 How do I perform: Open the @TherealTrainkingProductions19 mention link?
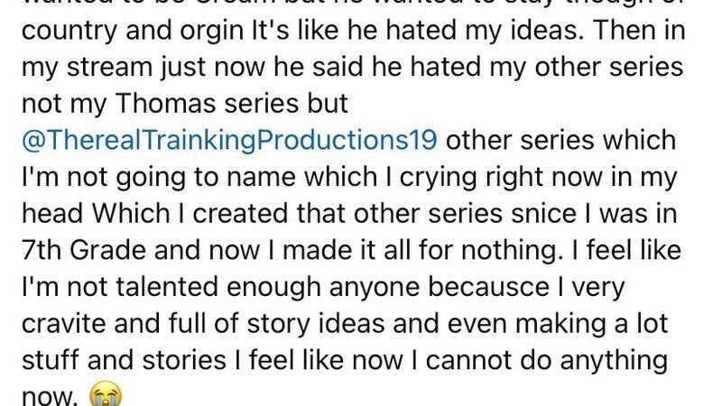[230, 142]
